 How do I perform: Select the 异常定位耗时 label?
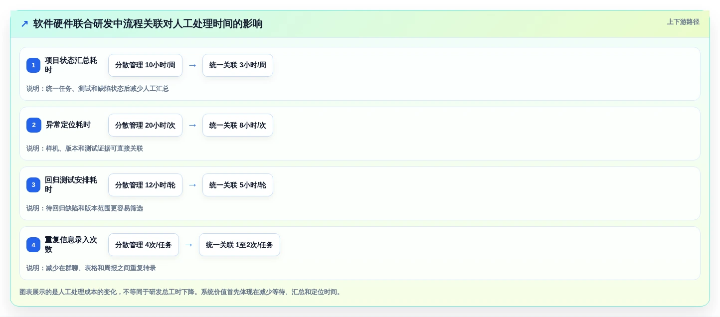[x=68, y=125]
